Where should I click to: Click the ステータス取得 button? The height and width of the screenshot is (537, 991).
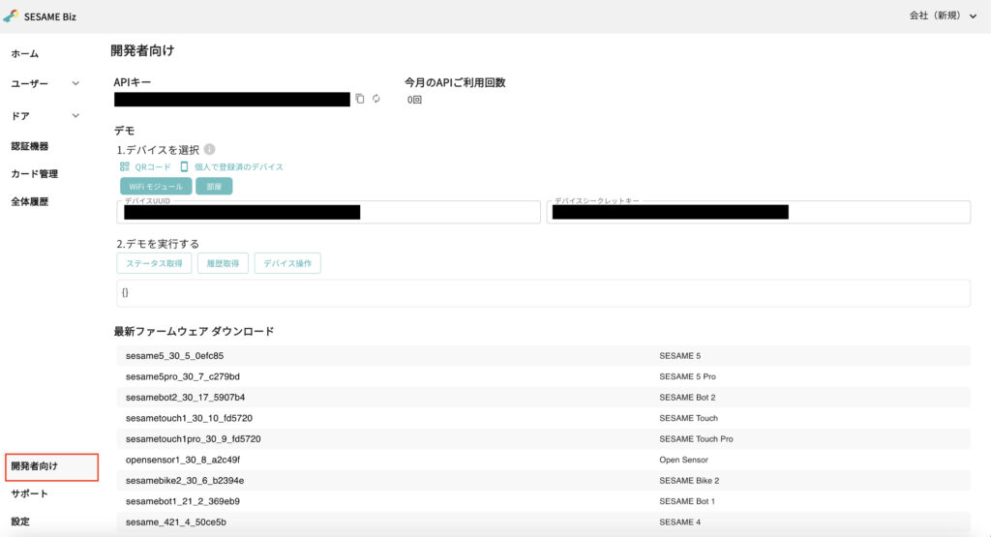click(154, 263)
